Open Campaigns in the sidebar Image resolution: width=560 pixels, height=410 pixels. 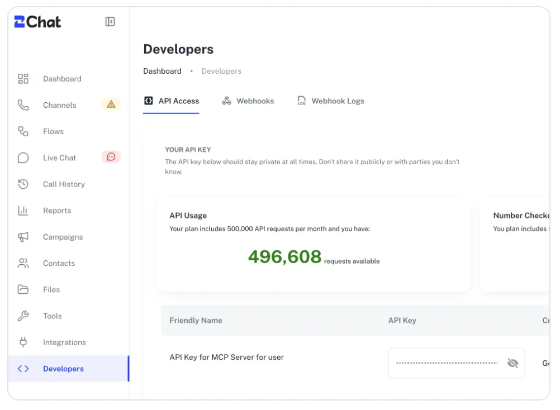[68, 237]
